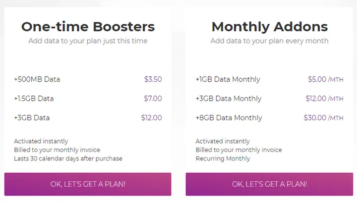Click the $3.50 booster price

click(153, 79)
